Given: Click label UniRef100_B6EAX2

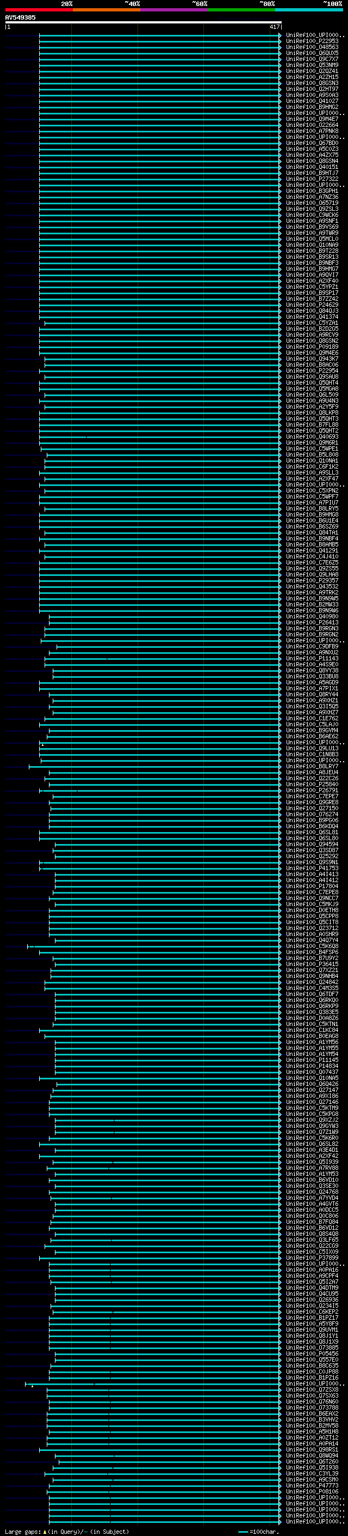Looking at the screenshot, I should pos(312,1414).
